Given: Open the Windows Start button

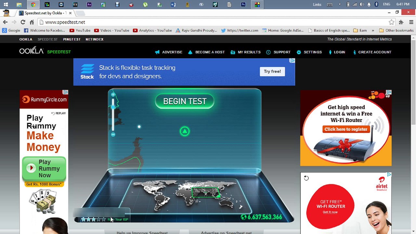Looking at the screenshot, I should pos(6,5).
